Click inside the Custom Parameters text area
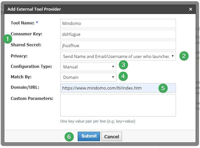200x148 pixels. pyautogui.click(x=118, y=105)
